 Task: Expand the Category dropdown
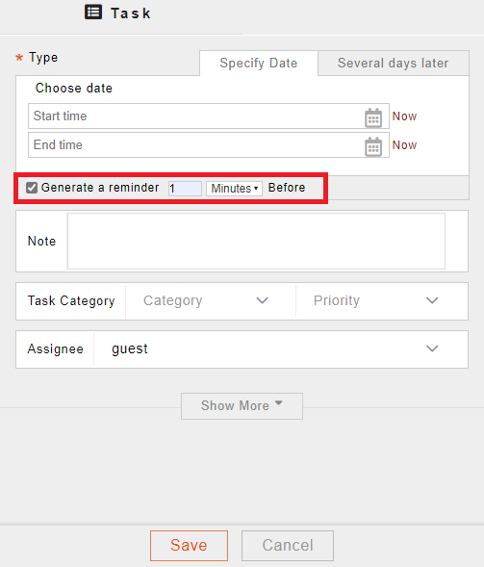[211, 301]
